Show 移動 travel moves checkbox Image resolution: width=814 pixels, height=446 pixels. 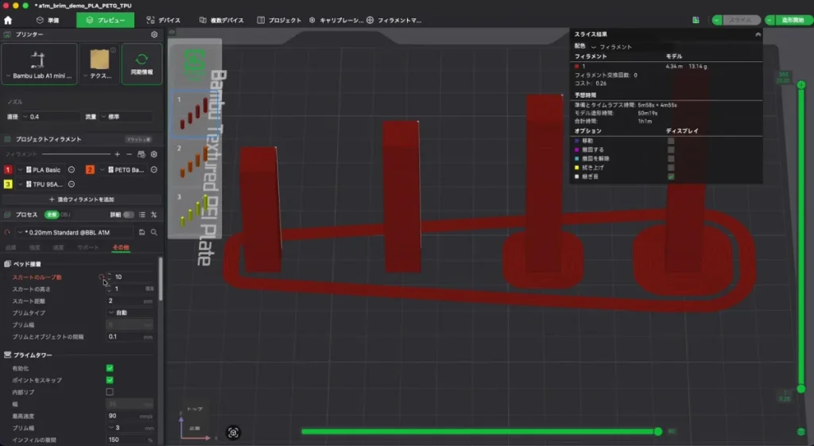tap(671, 141)
